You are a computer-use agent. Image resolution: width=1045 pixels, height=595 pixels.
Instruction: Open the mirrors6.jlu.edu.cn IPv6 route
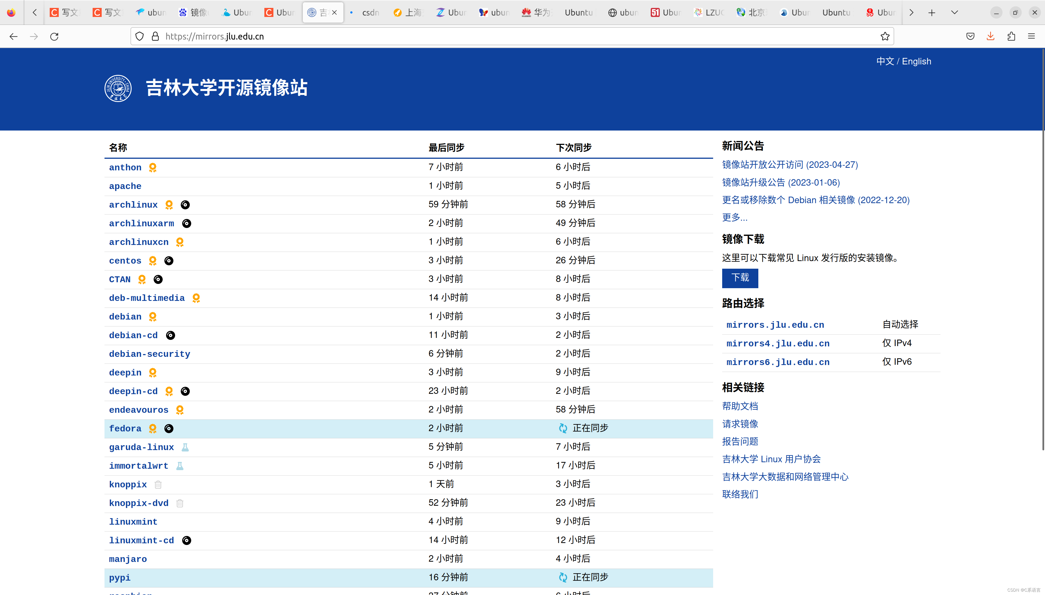click(x=778, y=362)
